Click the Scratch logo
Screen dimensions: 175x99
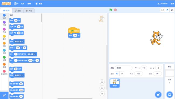[x=6, y=3]
